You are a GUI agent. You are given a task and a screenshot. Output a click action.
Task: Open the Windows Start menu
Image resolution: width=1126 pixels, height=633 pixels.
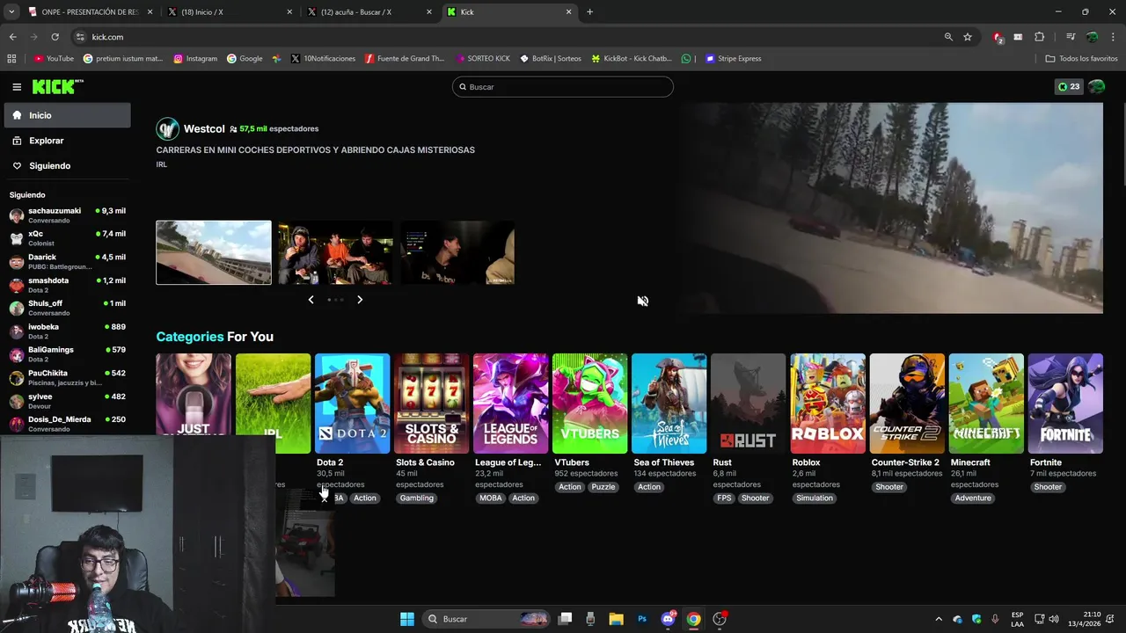(x=407, y=619)
